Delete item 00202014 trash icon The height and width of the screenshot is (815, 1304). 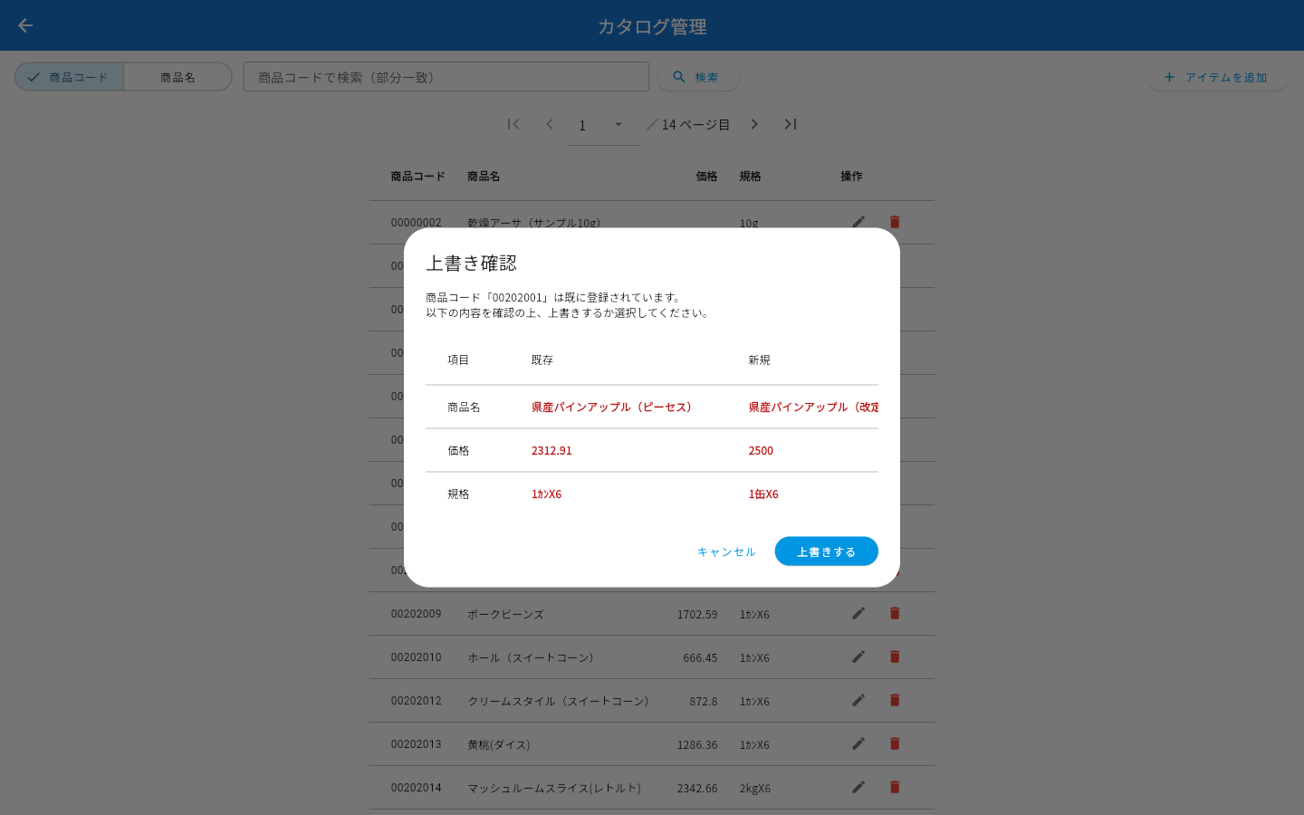click(x=895, y=787)
